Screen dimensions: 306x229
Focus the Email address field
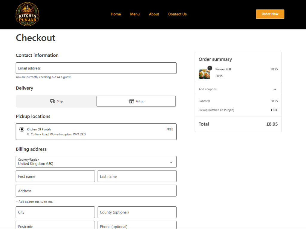click(x=96, y=68)
